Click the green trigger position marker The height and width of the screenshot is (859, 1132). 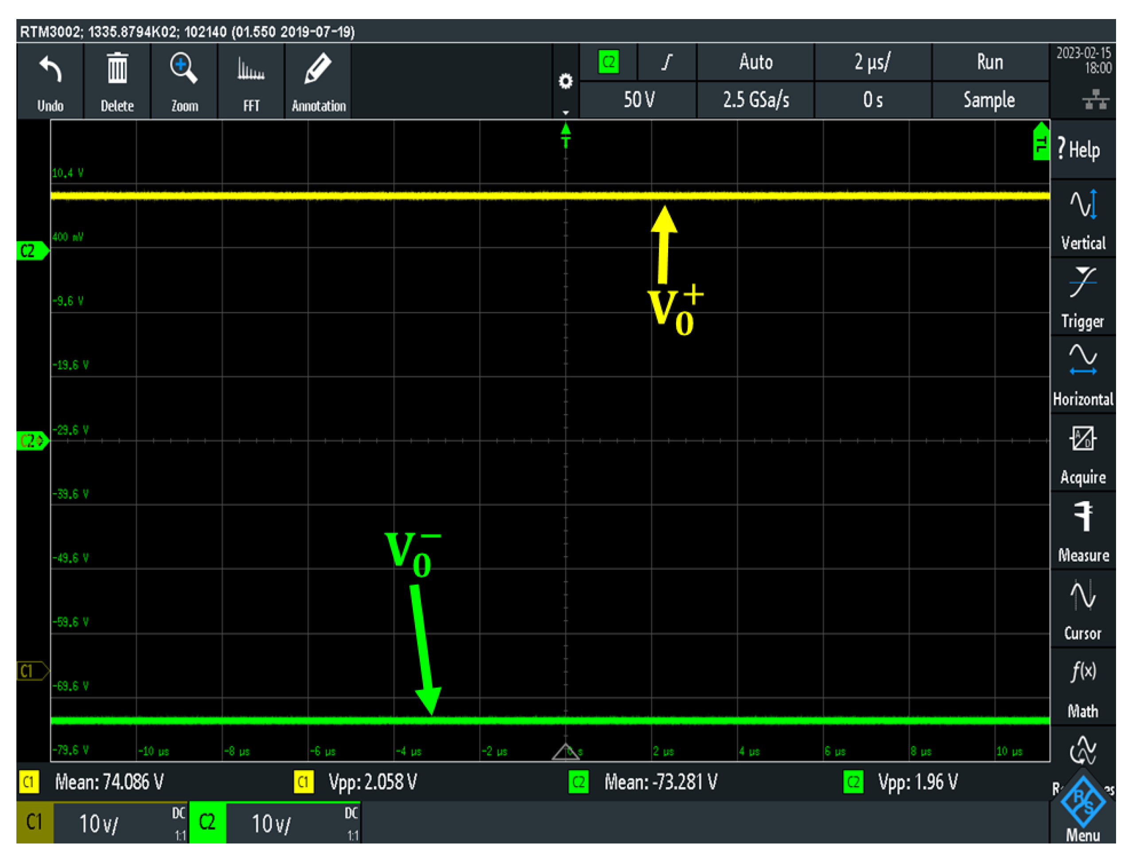[x=565, y=135]
